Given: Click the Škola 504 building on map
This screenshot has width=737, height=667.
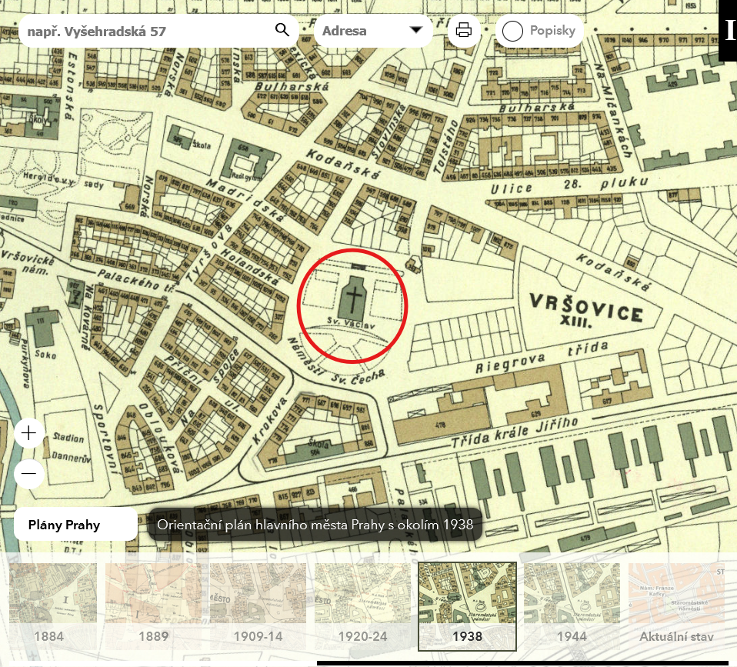Looking at the screenshot, I should (x=317, y=449).
